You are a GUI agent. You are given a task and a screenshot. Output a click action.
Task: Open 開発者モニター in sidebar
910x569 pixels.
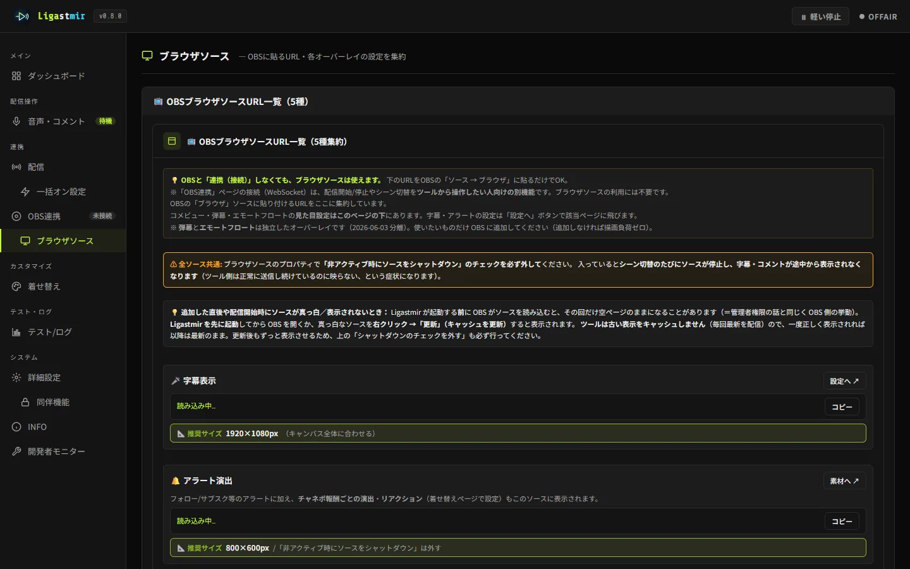[x=63, y=451]
